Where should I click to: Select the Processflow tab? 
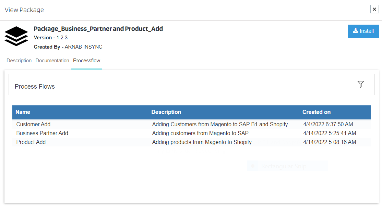tap(86, 61)
